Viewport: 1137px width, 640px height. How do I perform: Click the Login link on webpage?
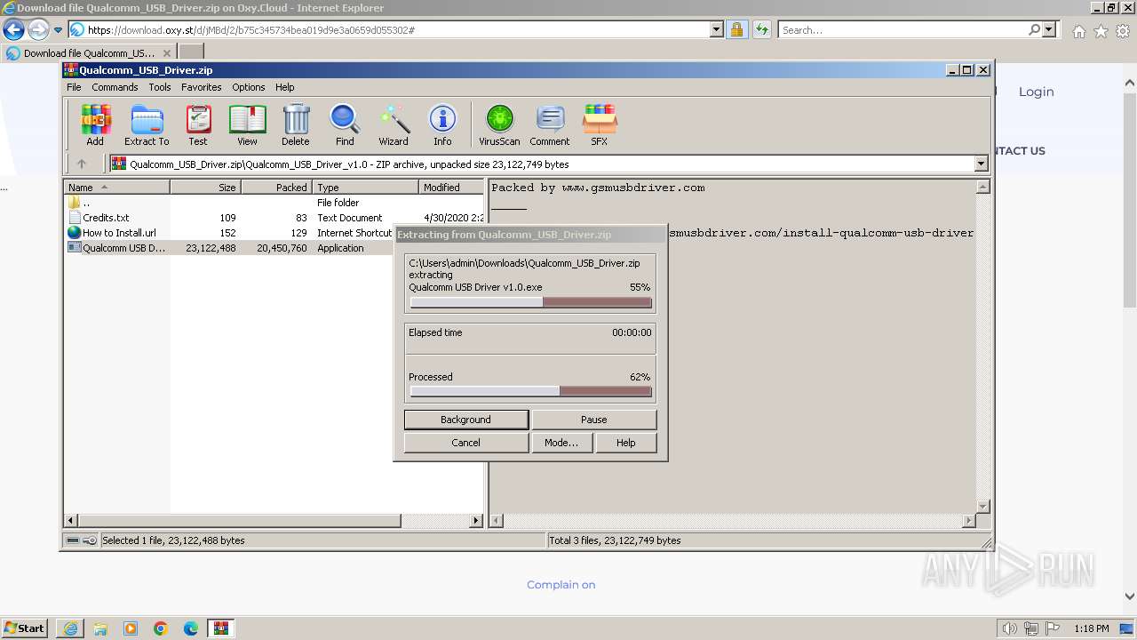click(1036, 92)
